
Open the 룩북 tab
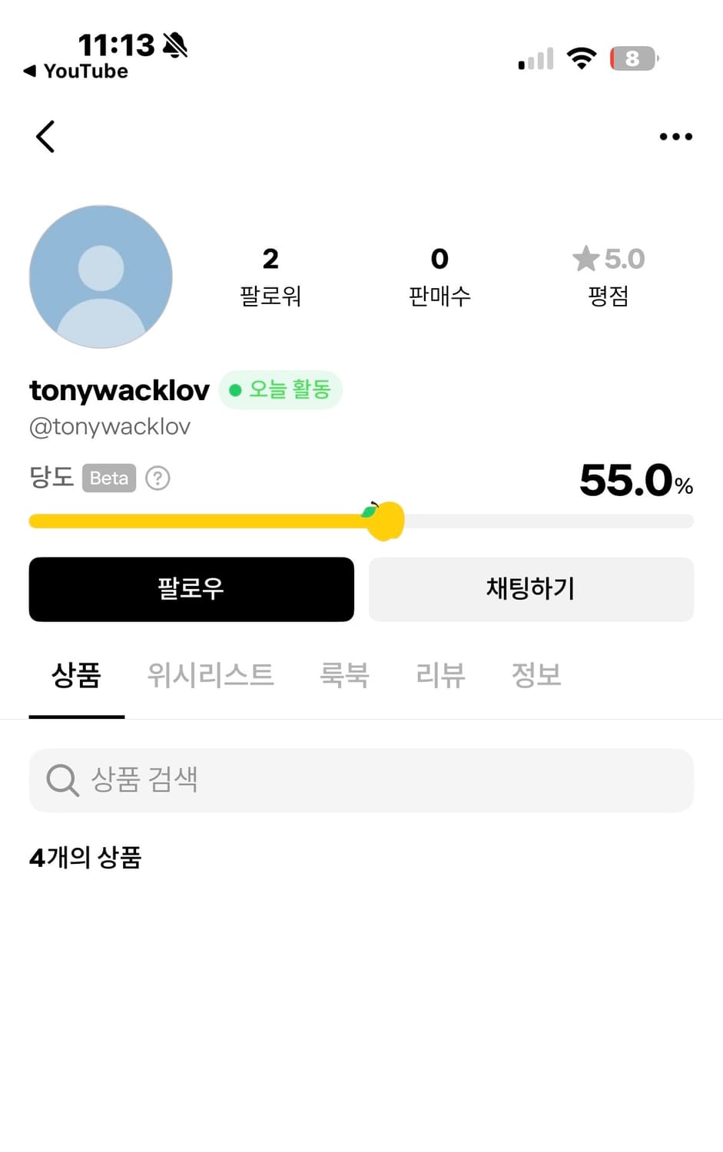pos(344,676)
